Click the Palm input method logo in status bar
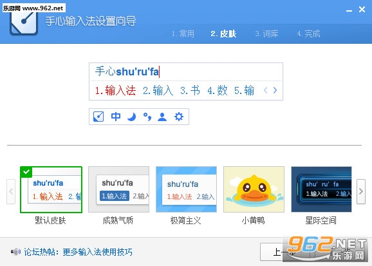This screenshot has width=372, height=266. (x=98, y=117)
